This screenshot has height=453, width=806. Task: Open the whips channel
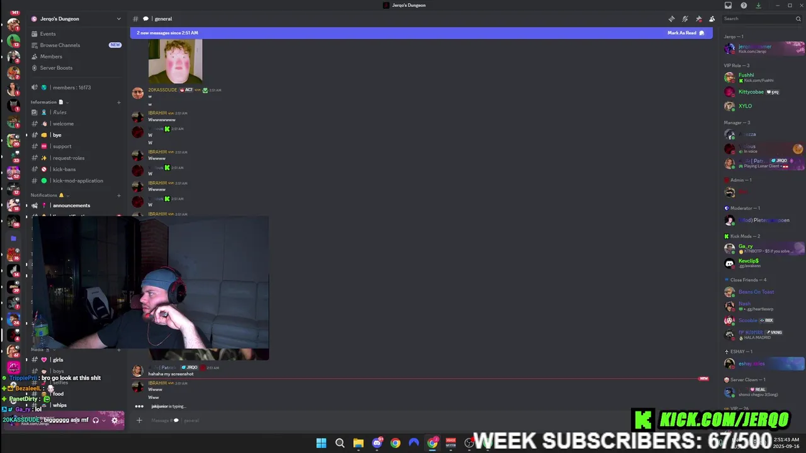pos(76,405)
